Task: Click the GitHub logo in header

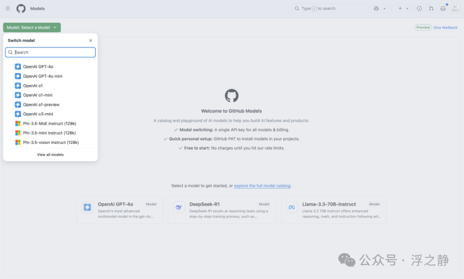Action: coord(21,9)
